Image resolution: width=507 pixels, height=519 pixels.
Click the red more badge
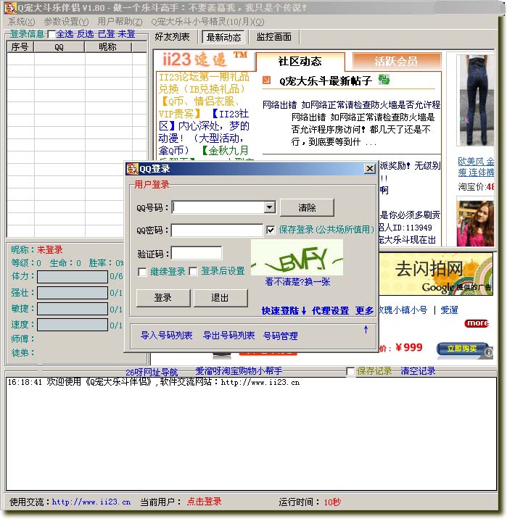477,323
